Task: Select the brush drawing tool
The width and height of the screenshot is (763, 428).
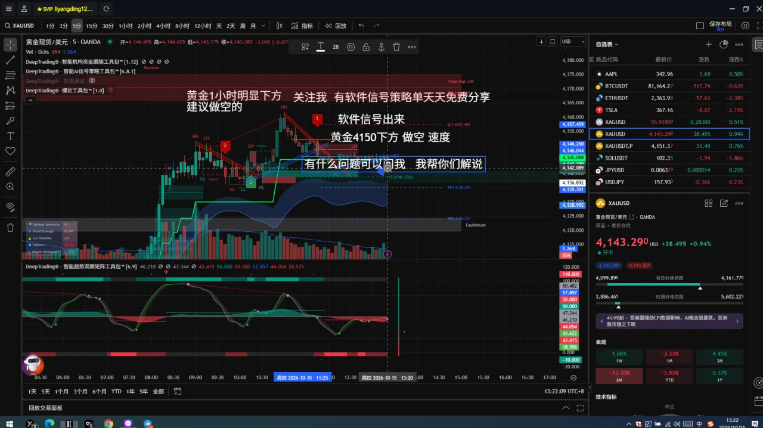Action: click(x=10, y=121)
